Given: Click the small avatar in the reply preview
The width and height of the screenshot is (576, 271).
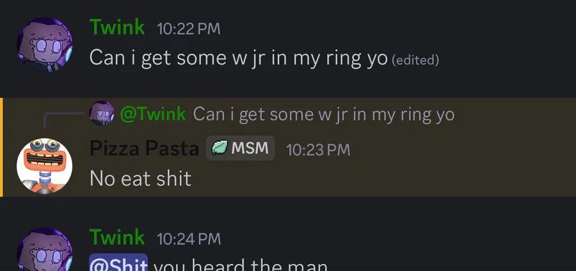Looking at the screenshot, I should click(x=102, y=114).
